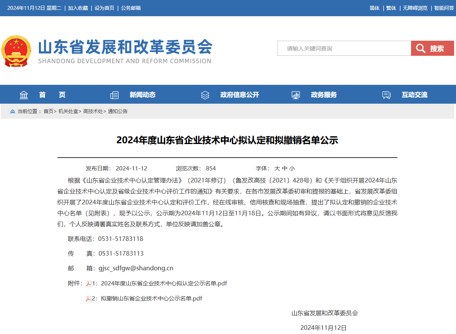The image size is (456, 334).
Task: Click the signature 山东省发展和改革委员会 below attachments
Action: click(x=325, y=313)
